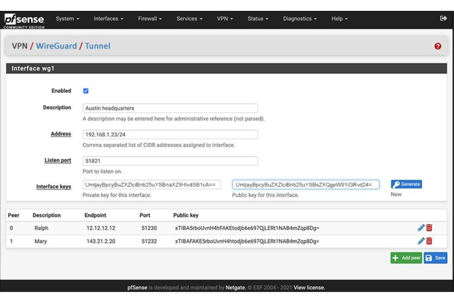Open the Interfaces menu
The image size is (454, 303).
click(109, 19)
